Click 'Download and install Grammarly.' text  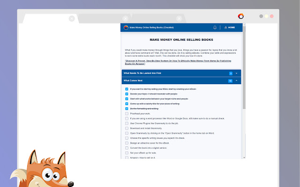[x=146, y=129]
